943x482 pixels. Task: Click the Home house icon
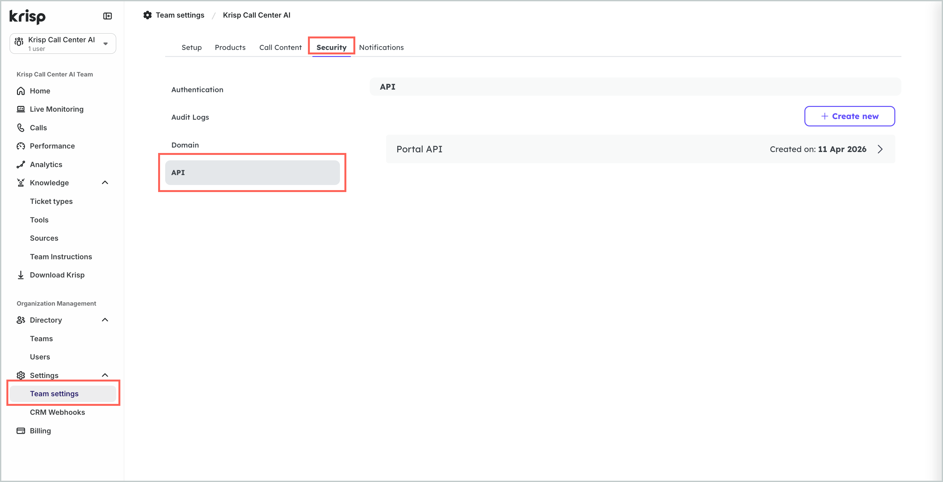tap(21, 91)
